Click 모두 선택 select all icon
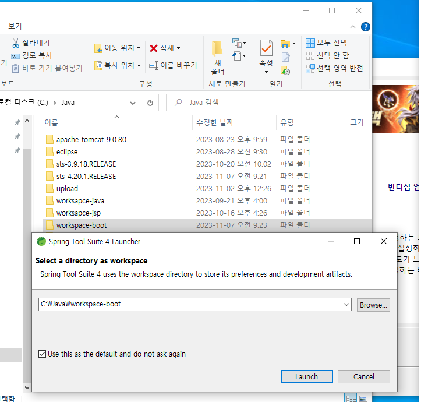 pos(310,43)
